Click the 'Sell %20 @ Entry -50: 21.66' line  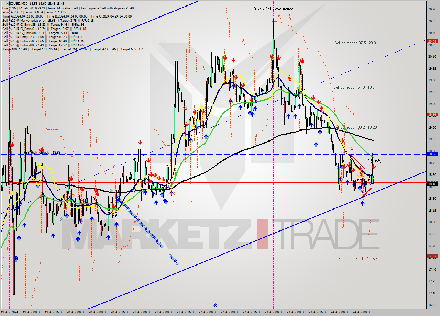[23, 41]
